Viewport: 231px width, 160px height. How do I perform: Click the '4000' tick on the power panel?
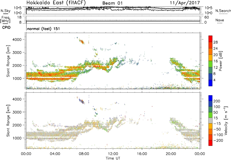[17, 40]
